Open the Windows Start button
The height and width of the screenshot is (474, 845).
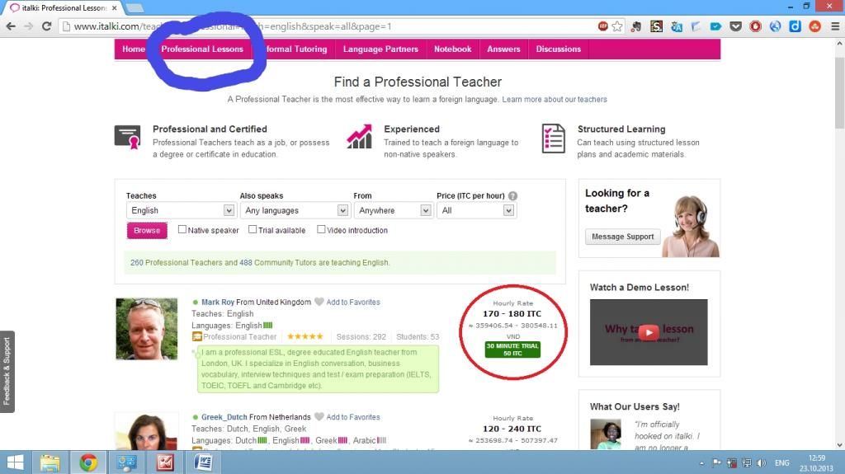[x=15, y=462]
